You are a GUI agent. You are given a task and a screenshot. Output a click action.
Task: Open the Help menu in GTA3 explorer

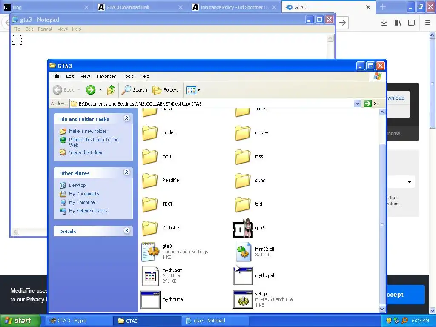[x=144, y=76]
